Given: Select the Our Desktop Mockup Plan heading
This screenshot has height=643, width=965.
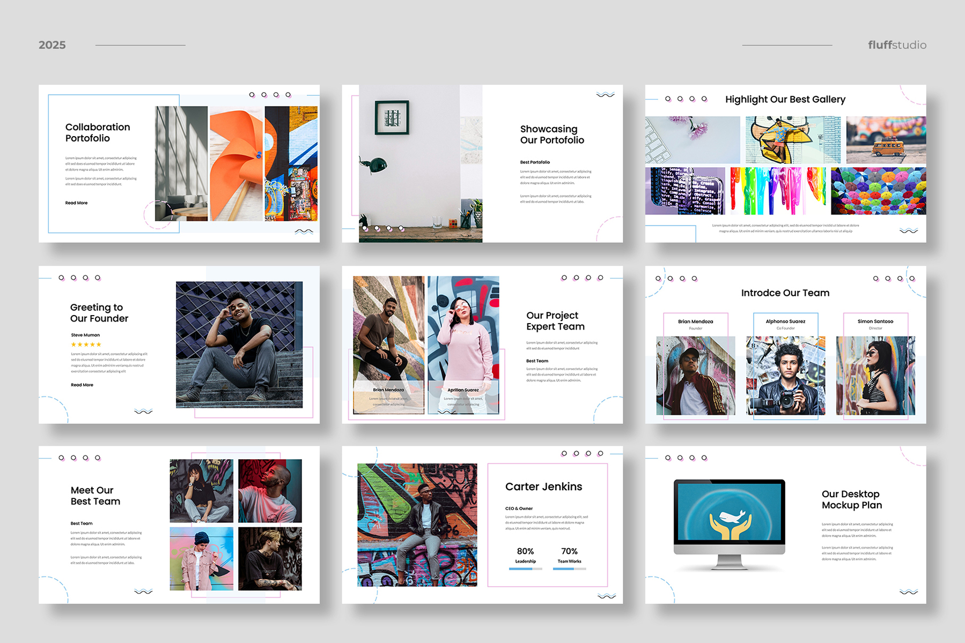Looking at the screenshot, I should [851, 499].
